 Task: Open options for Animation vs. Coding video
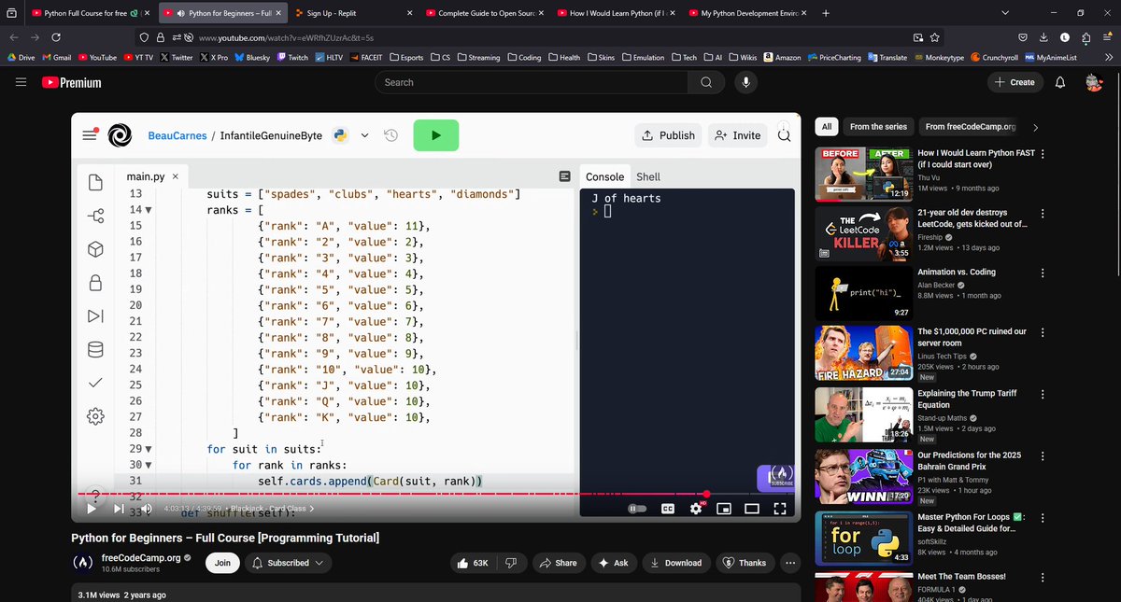(x=1043, y=273)
